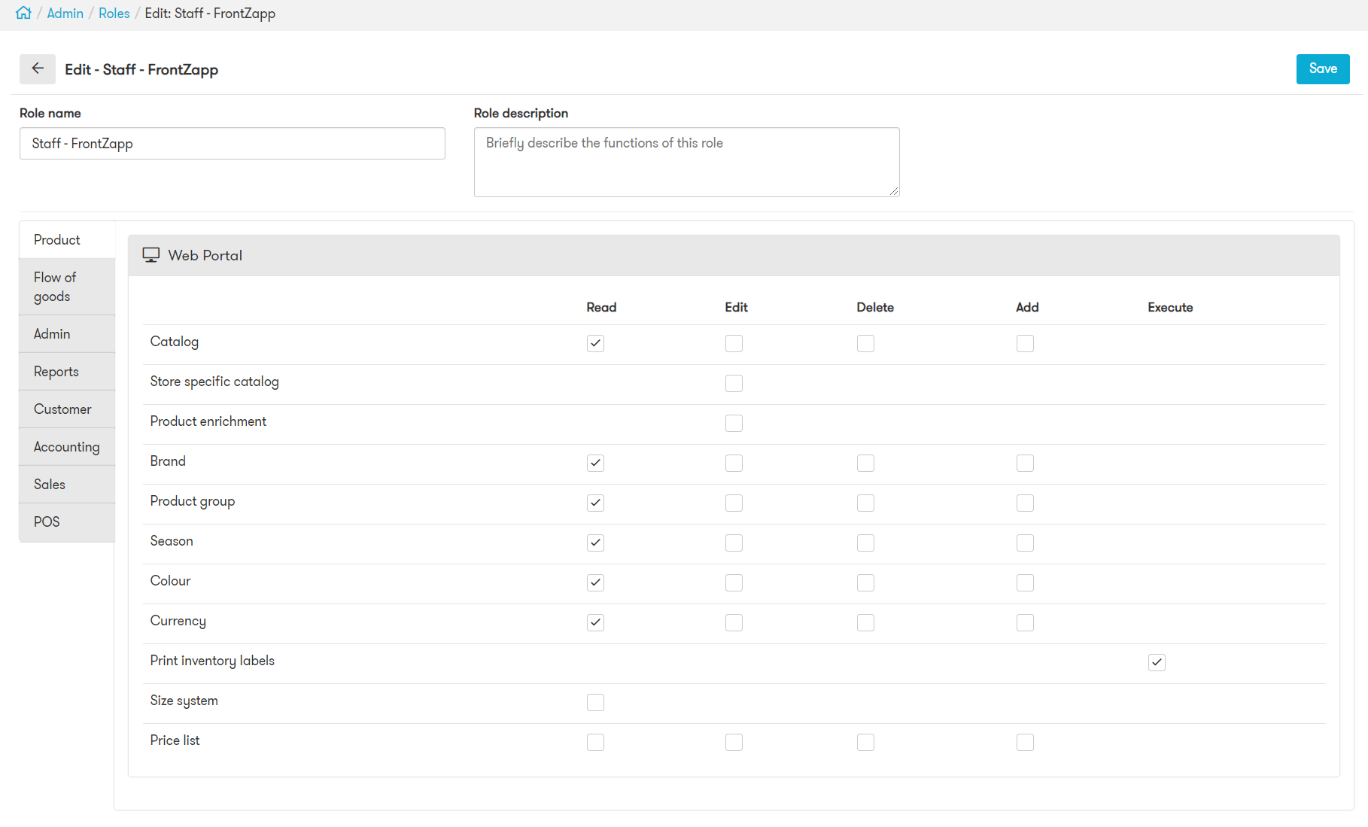Screen dimensions: 1368x827
Task: Click the Delete column header
Action: tap(875, 307)
